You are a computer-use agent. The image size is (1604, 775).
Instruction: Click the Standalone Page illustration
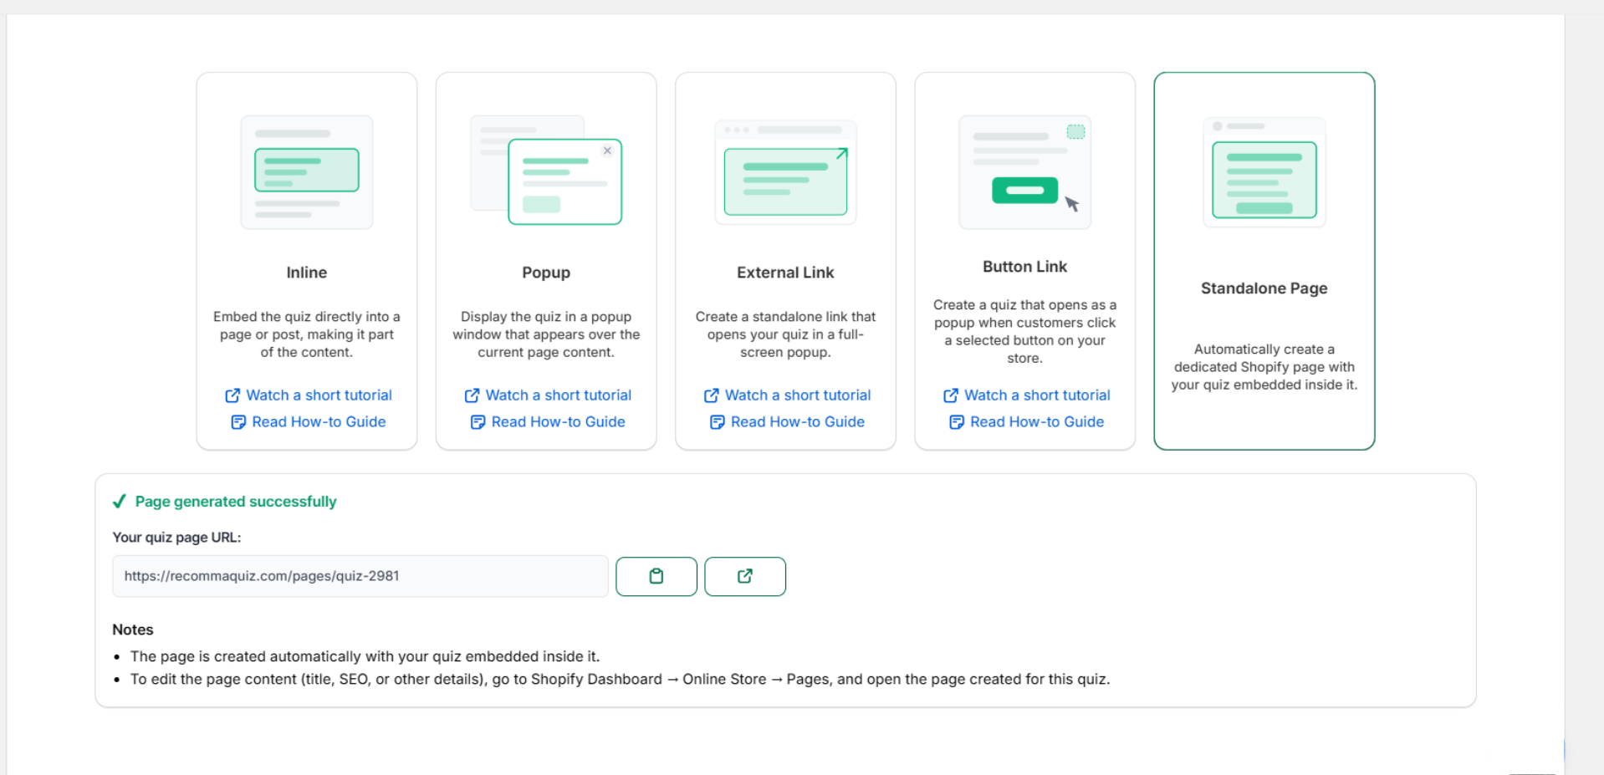1264,172
